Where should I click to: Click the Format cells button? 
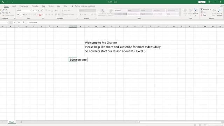click(x=196, y=12)
